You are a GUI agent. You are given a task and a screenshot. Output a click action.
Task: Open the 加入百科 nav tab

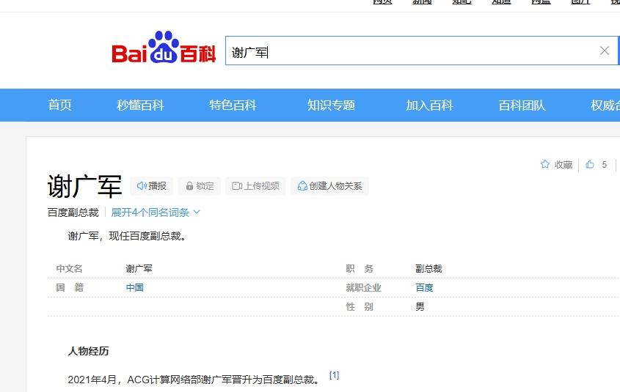coord(429,105)
